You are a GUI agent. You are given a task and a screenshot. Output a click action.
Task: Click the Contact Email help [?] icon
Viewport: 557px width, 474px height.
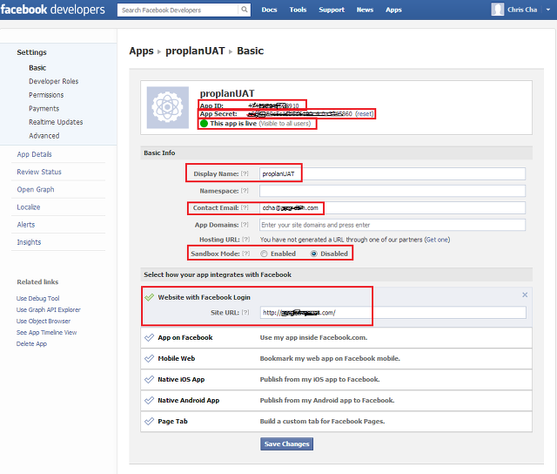click(245, 207)
